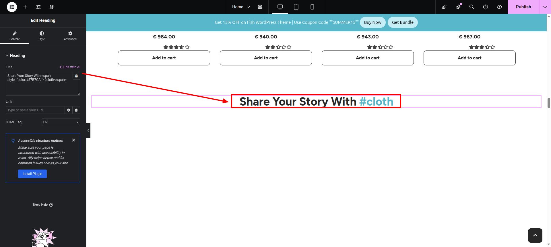Expand the Publish options arrow

(x=545, y=7)
